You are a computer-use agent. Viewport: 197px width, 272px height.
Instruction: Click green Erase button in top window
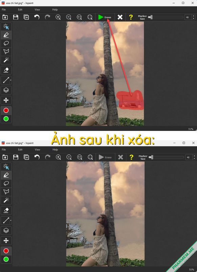tap(105, 17)
